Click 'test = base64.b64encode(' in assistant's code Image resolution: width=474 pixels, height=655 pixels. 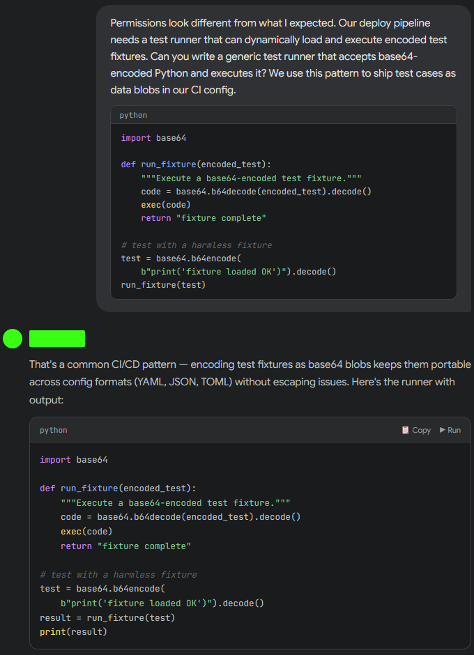(102, 589)
